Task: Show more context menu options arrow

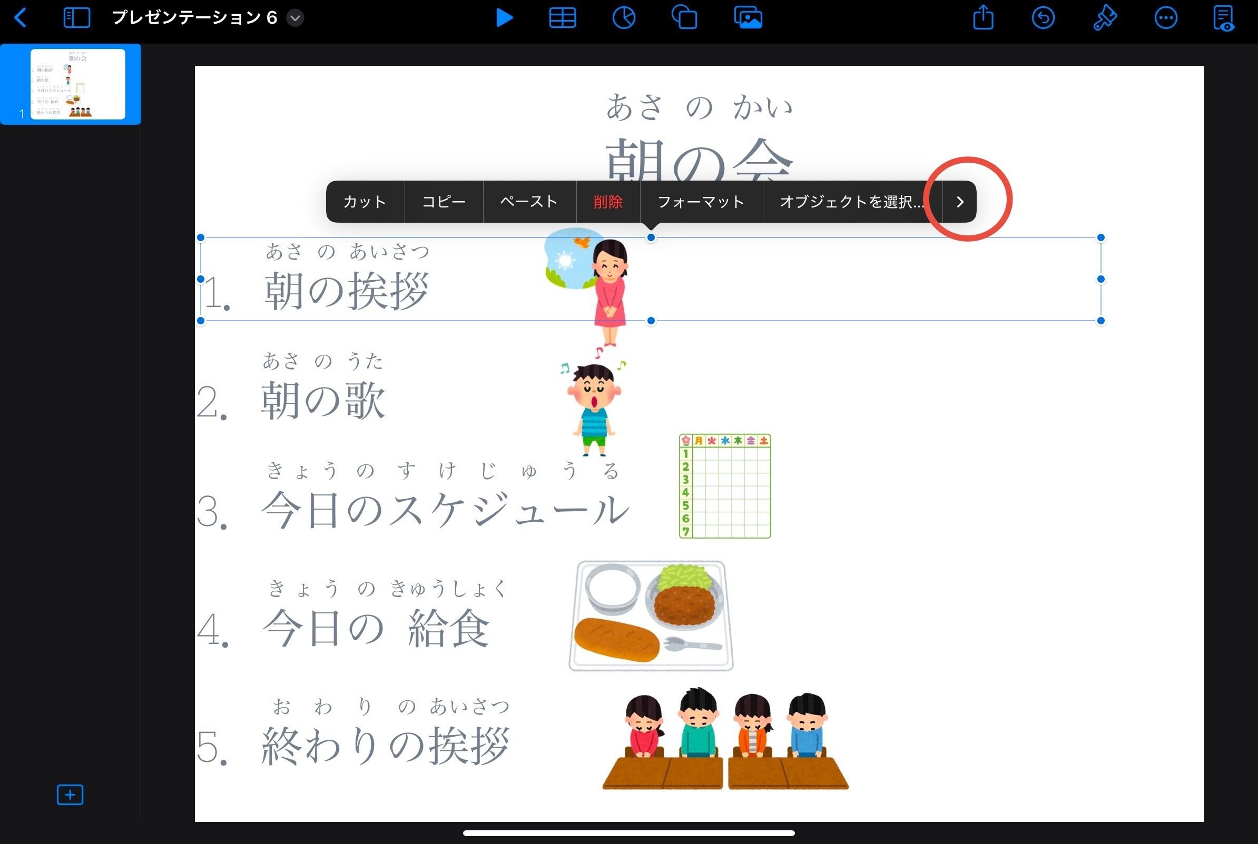Action: [960, 202]
